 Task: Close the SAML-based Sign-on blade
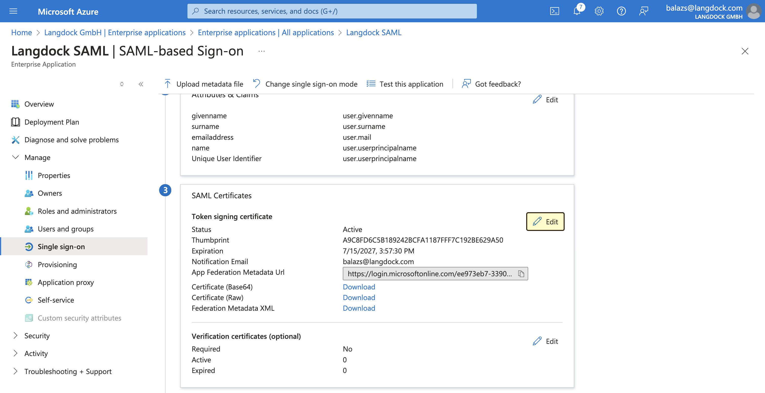pos(745,51)
